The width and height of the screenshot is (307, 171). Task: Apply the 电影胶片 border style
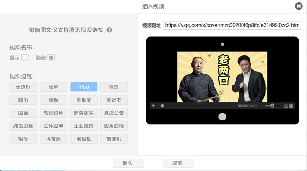[53, 113]
